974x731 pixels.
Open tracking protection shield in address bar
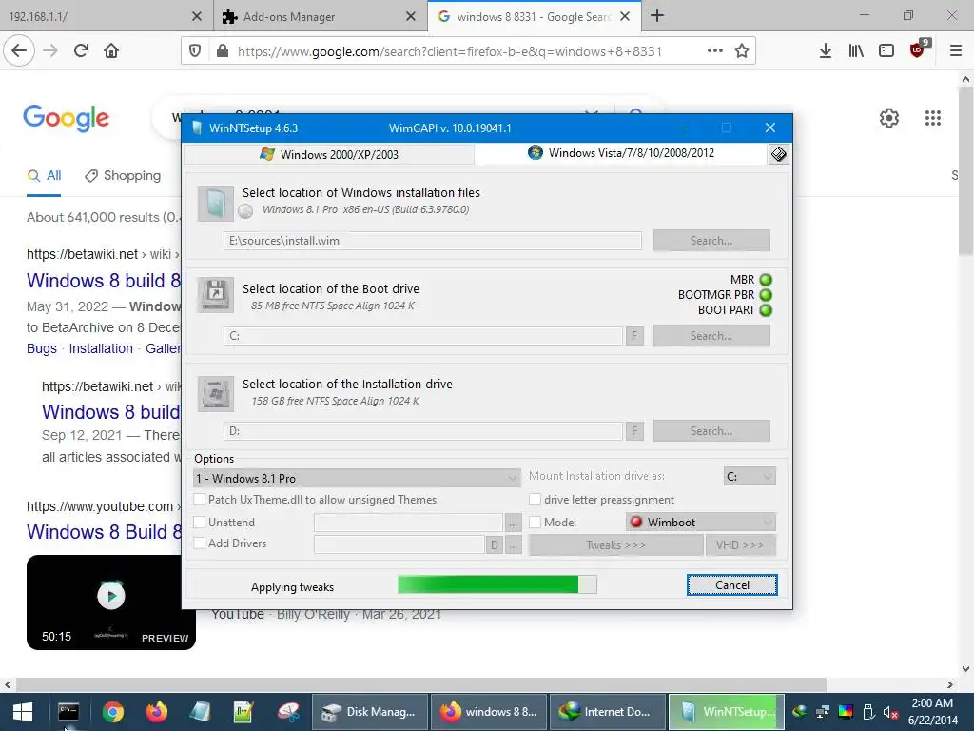[195, 51]
